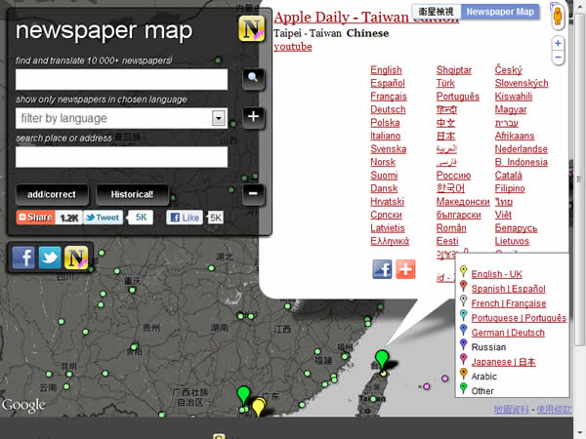Translate newspaper to Беларусь
Viewport: 586px width, 439px height.
[x=516, y=228]
